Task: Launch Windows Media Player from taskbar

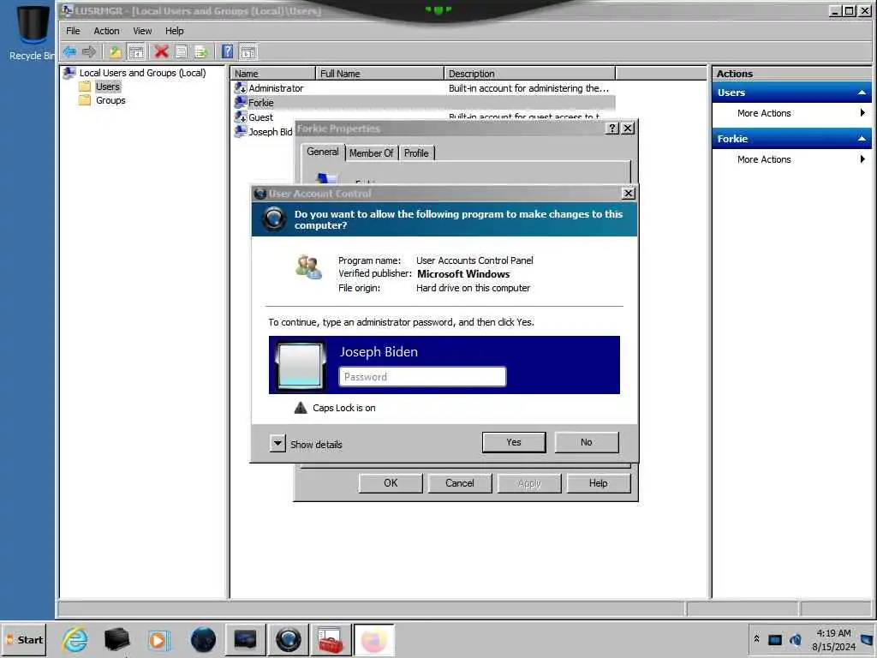Action: (x=158, y=639)
